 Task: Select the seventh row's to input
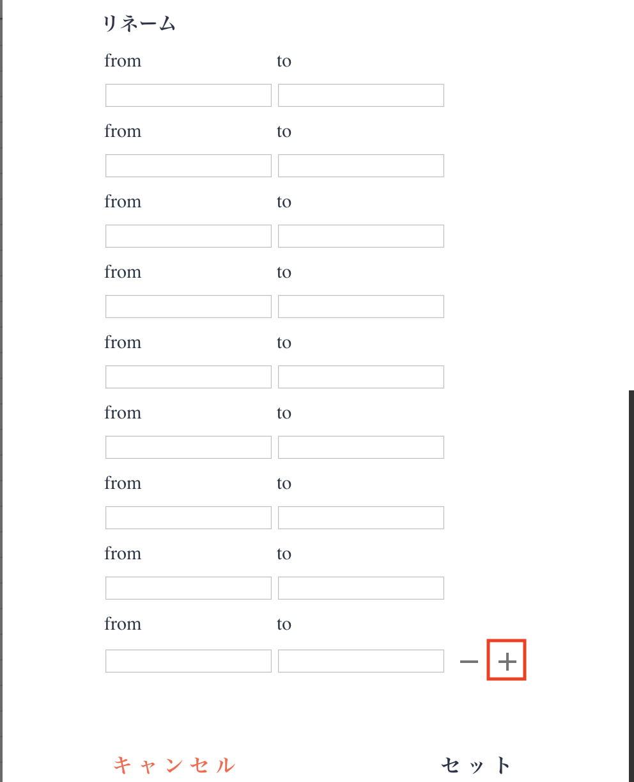[361, 518]
